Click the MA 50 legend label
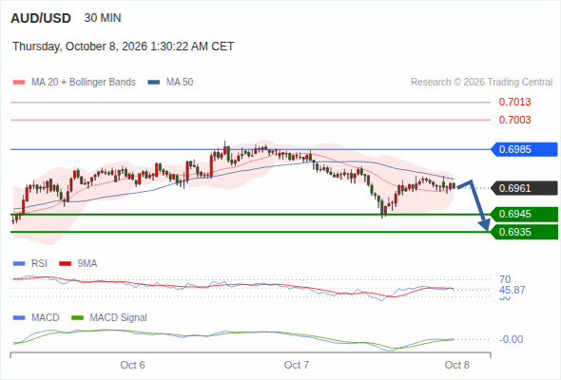Viewport: 561px width, 380px height. point(180,83)
